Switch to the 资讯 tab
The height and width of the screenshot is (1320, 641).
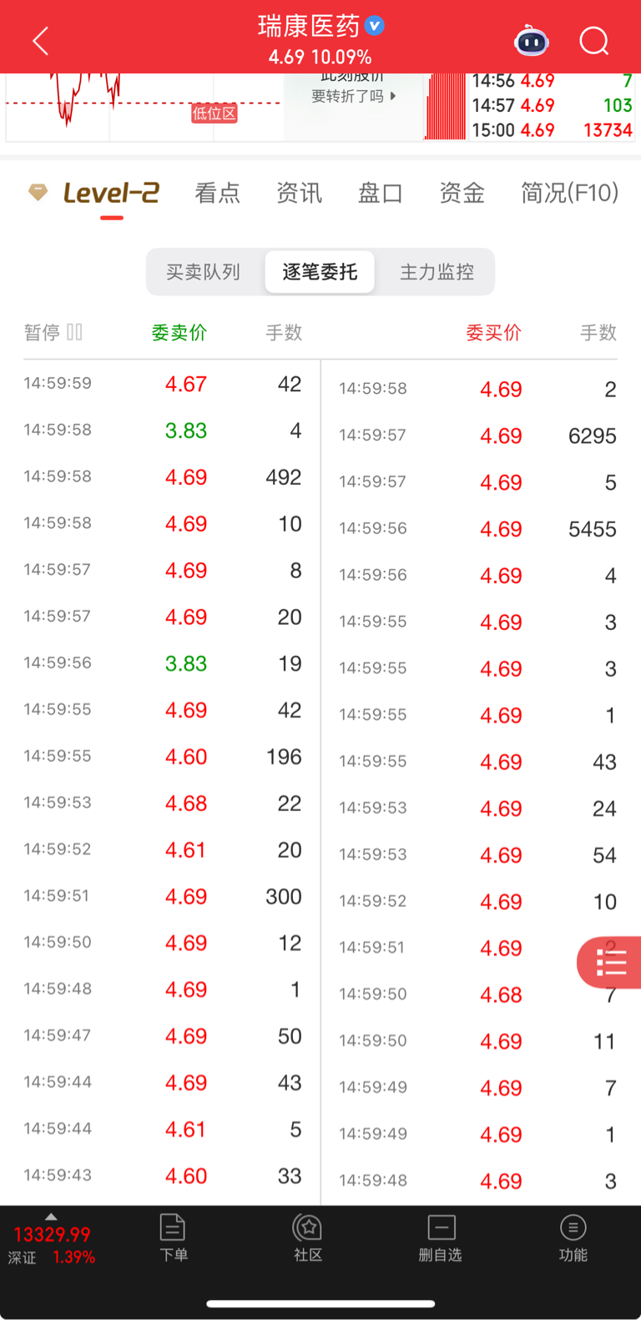coord(299,194)
